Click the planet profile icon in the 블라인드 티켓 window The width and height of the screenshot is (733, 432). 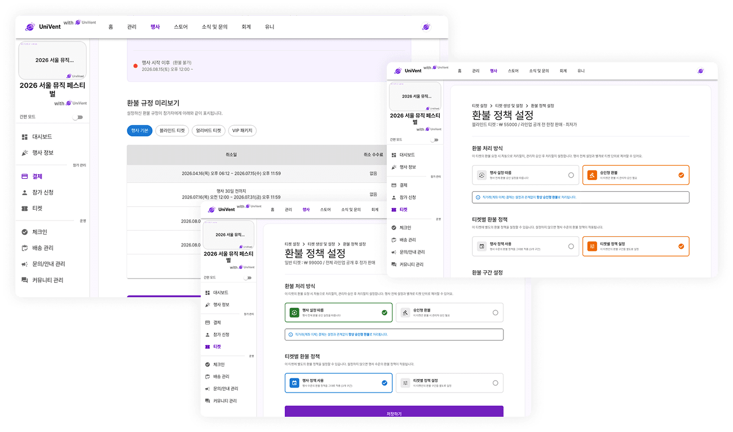[x=700, y=71]
